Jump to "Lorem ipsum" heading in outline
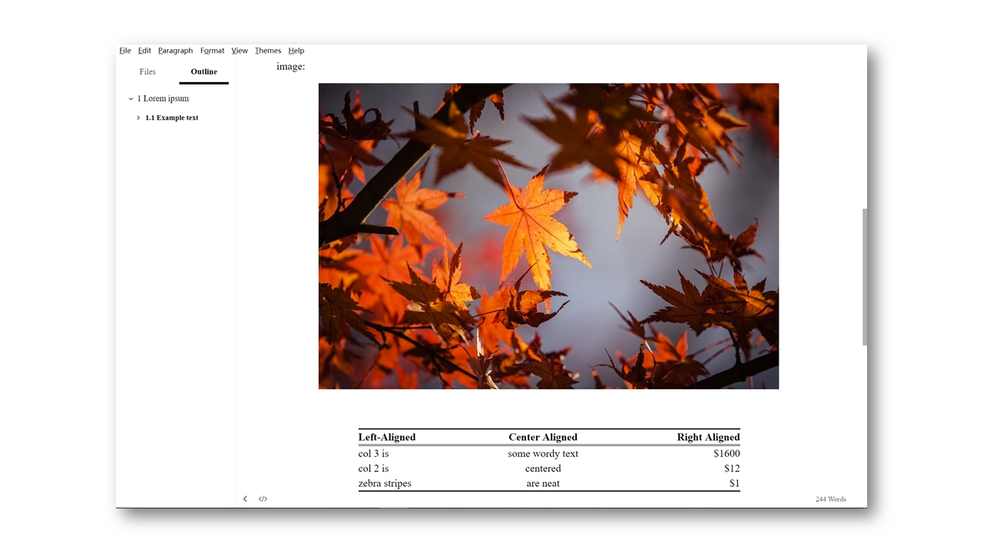This screenshot has height=553, width=983. [166, 99]
